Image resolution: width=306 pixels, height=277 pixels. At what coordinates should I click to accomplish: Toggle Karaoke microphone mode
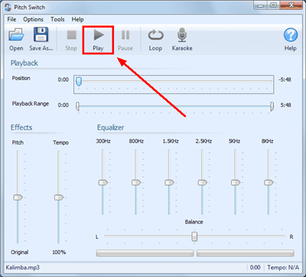pos(182,40)
